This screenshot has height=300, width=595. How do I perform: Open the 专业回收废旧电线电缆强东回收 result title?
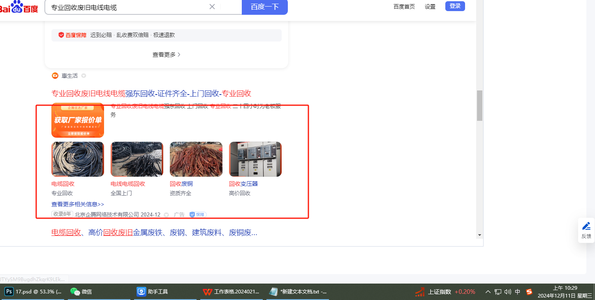point(151,93)
